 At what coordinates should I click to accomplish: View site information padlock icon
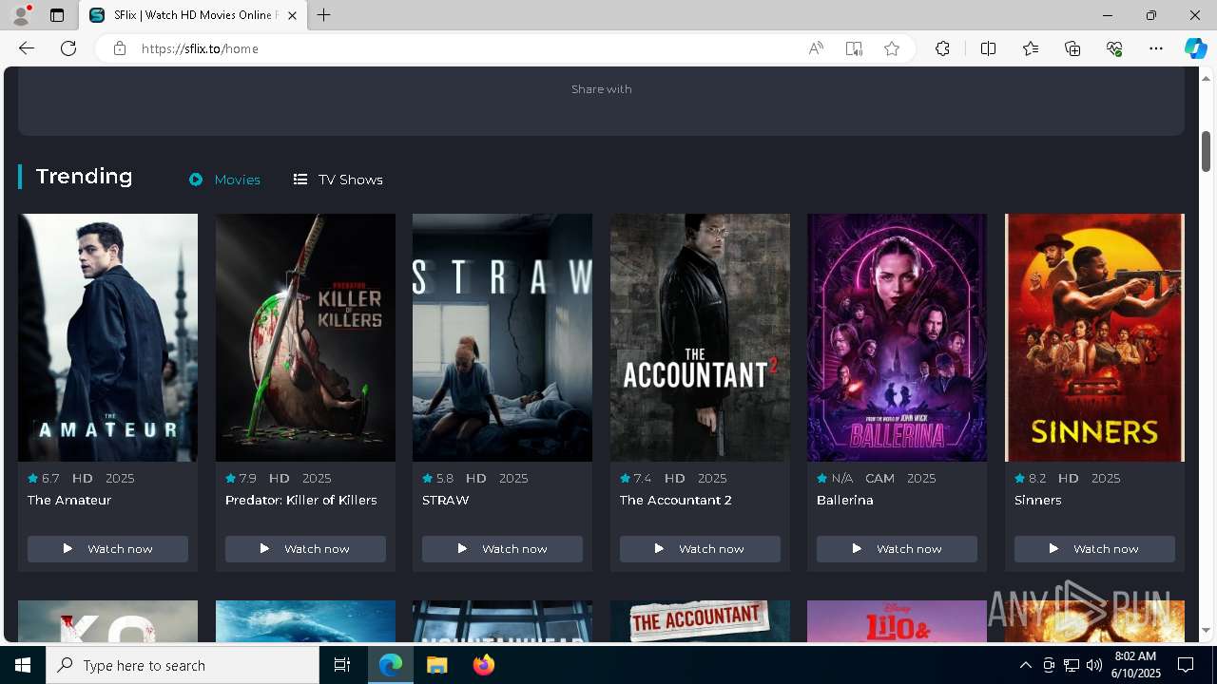(x=120, y=48)
